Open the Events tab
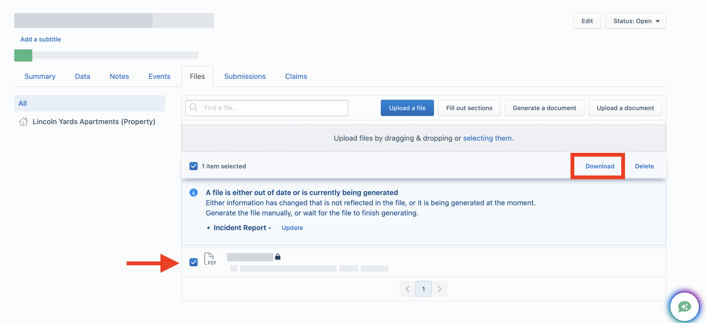This screenshot has height=323, width=706. [x=159, y=76]
